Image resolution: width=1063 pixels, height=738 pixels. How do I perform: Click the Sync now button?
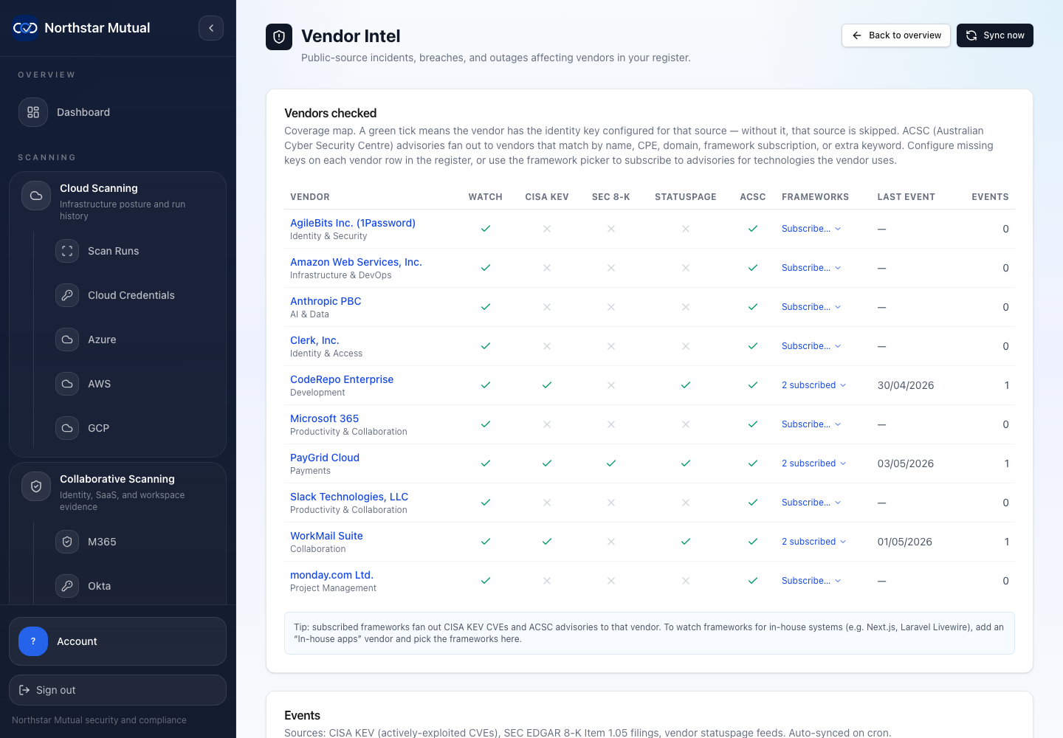click(995, 35)
